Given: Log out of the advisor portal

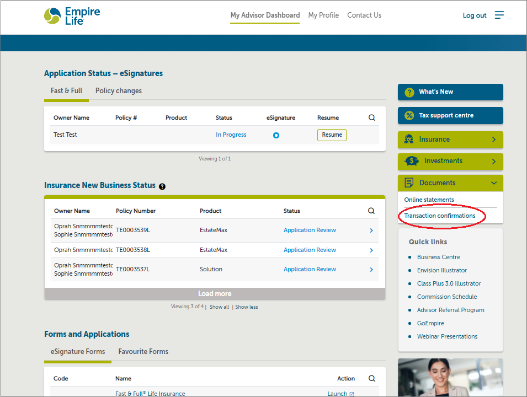Looking at the screenshot, I should click(474, 15).
